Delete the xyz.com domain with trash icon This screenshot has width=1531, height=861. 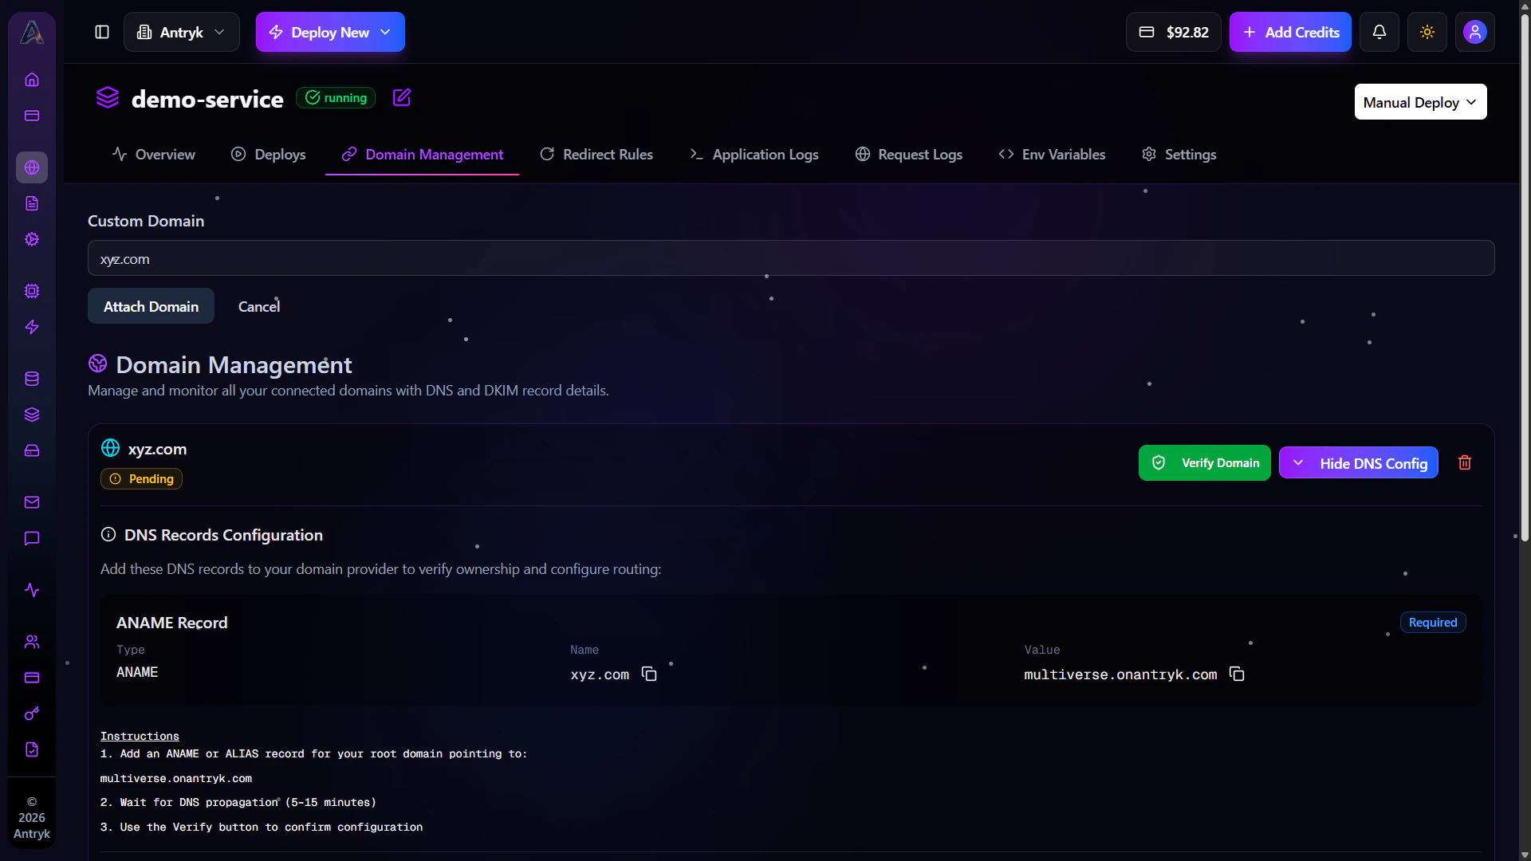[x=1465, y=462]
